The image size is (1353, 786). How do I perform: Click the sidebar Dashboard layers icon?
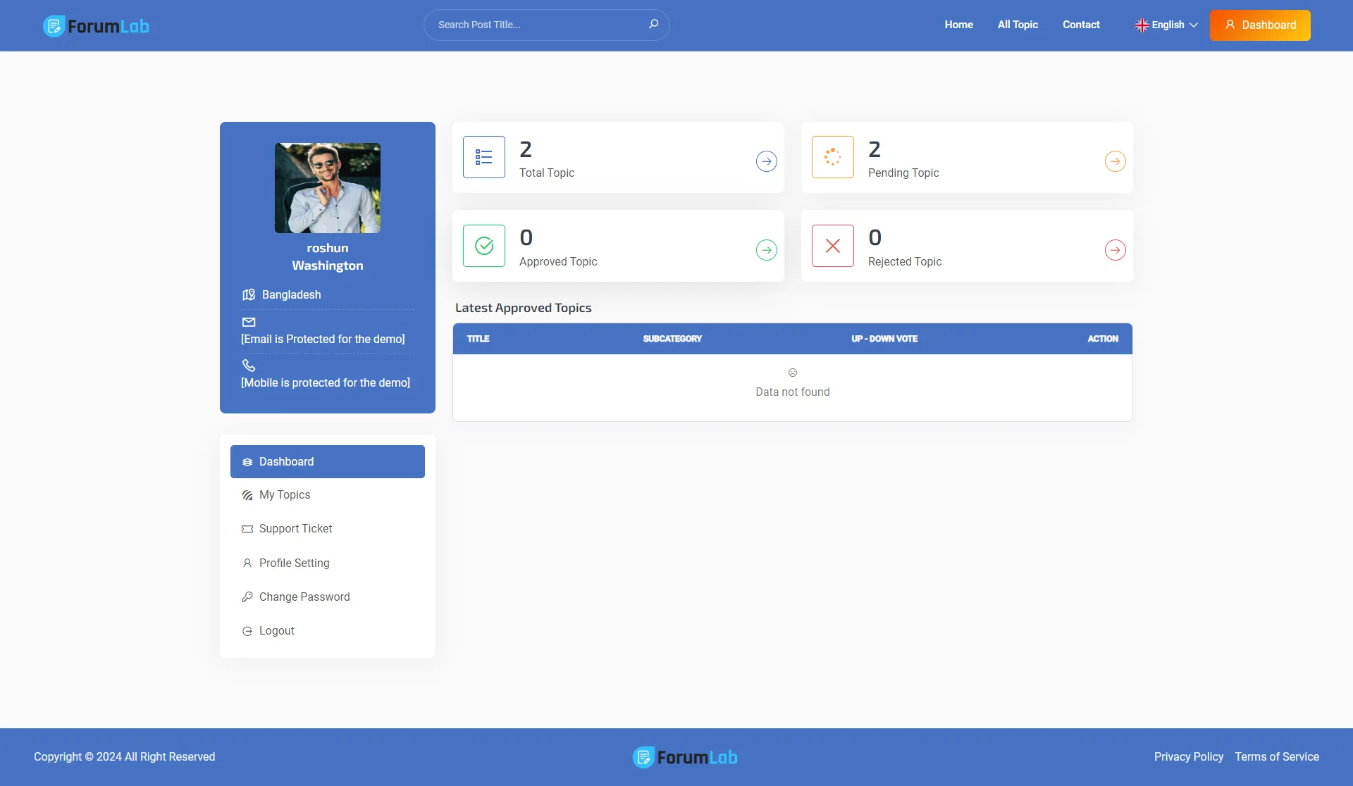point(247,462)
